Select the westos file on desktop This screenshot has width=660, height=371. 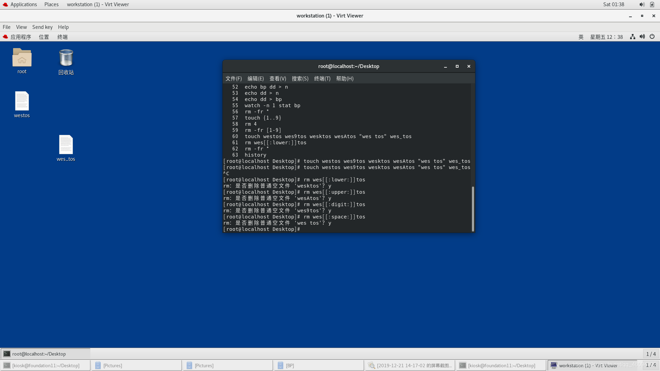tap(22, 101)
